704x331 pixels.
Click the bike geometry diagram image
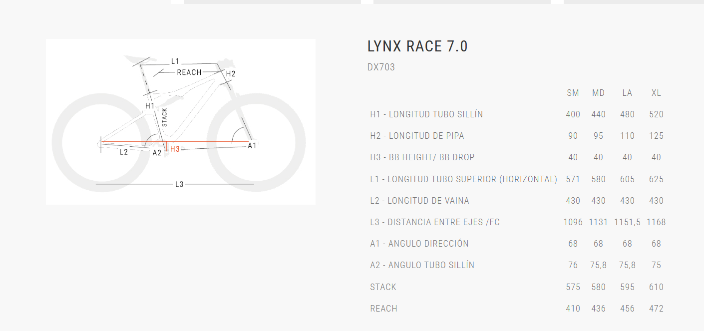tap(181, 121)
